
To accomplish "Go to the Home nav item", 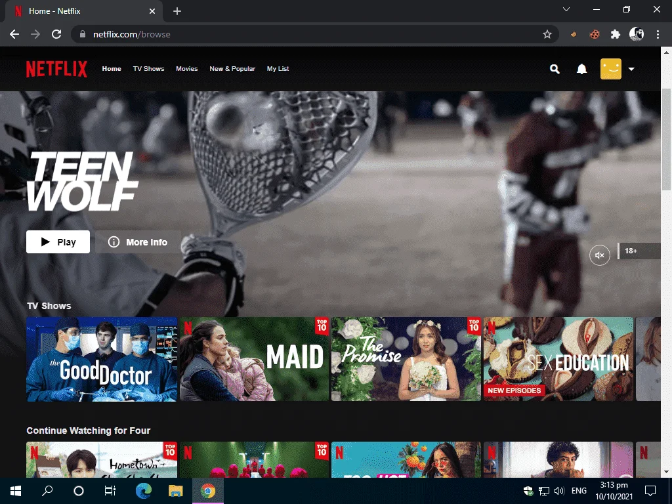I will coord(112,68).
